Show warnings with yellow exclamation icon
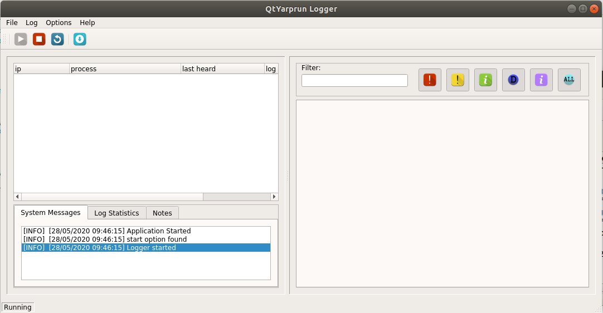The width and height of the screenshot is (603, 313). tap(458, 80)
